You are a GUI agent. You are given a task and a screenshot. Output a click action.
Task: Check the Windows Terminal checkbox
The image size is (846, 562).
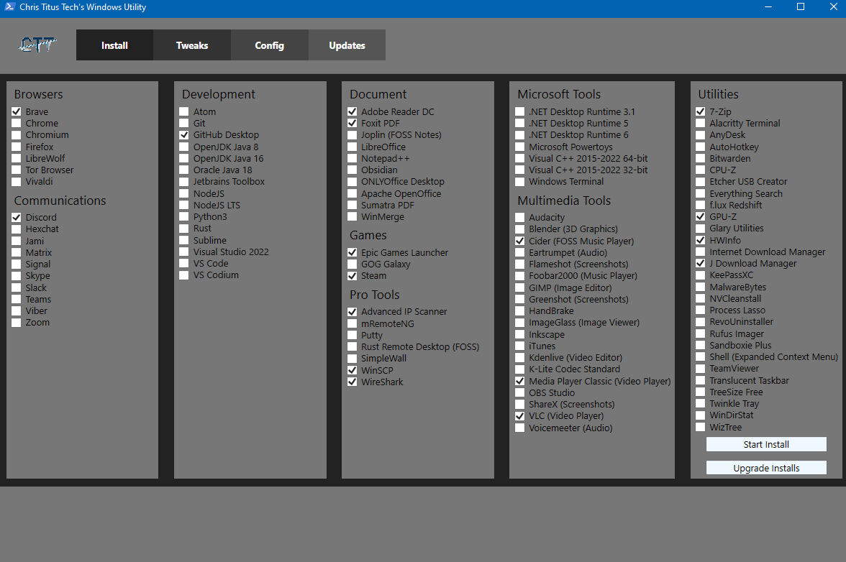pyautogui.click(x=519, y=182)
